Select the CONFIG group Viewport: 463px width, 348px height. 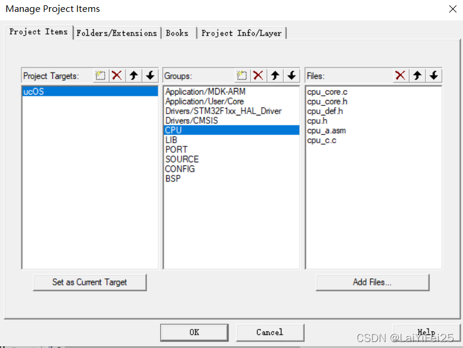(232, 169)
